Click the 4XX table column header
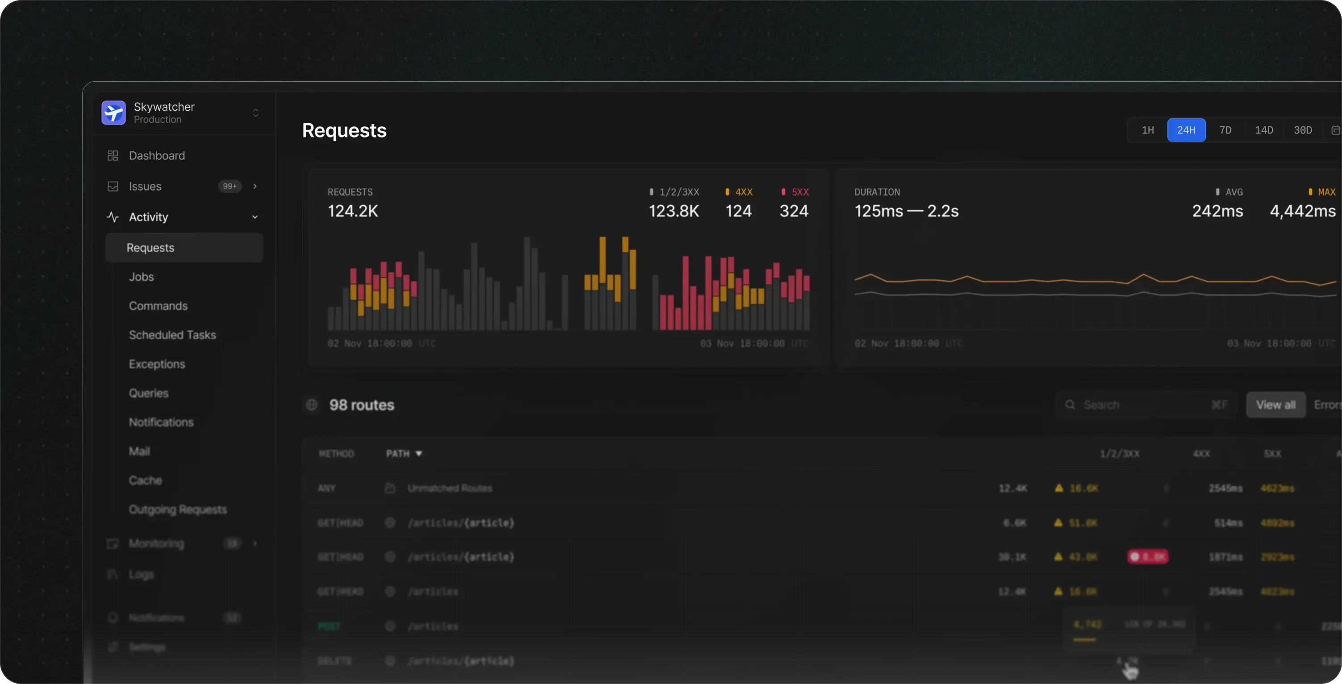This screenshot has width=1342, height=684. pos(1201,454)
